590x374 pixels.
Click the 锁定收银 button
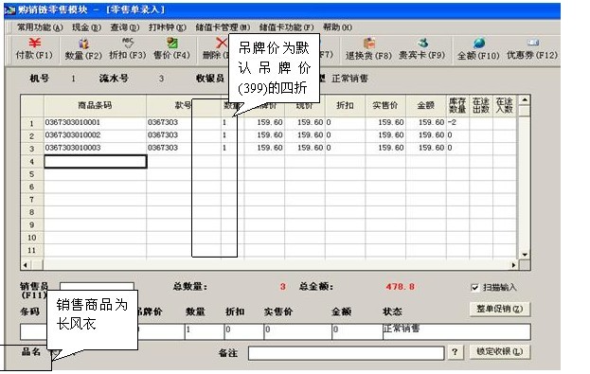click(500, 351)
